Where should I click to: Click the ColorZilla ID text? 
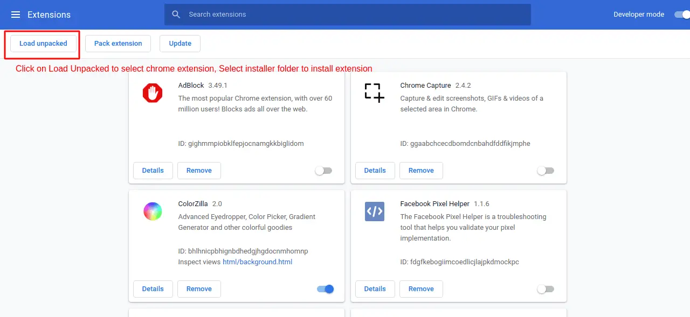click(x=243, y=251)
